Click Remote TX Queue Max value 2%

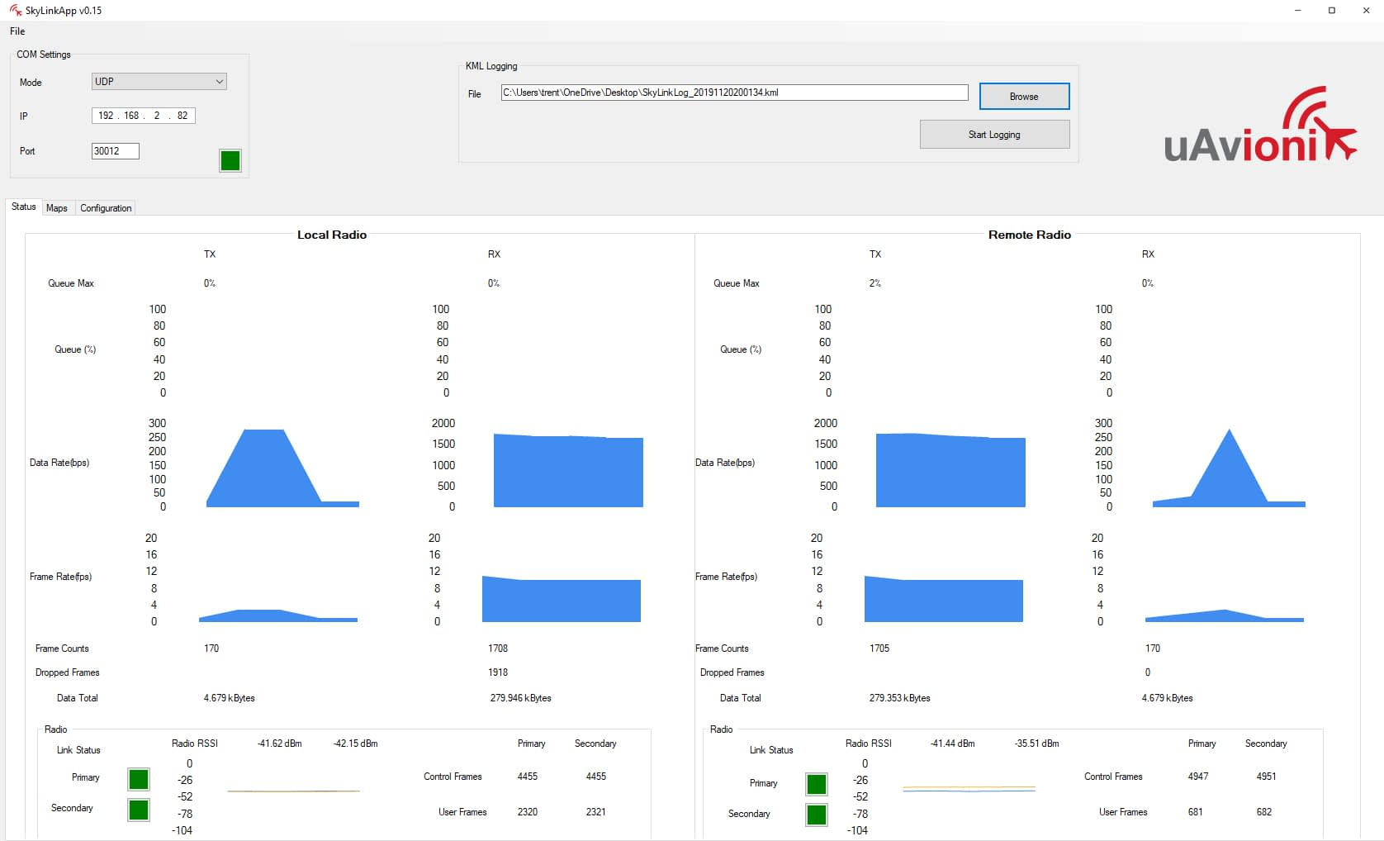click(875, 283)
